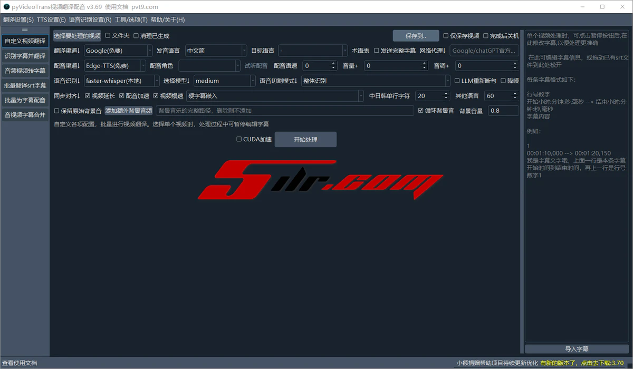Open the 语音识别设置(R) menu

(x=90, y=20)
